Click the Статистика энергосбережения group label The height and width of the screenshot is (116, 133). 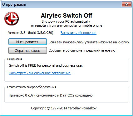pos(32,87)
